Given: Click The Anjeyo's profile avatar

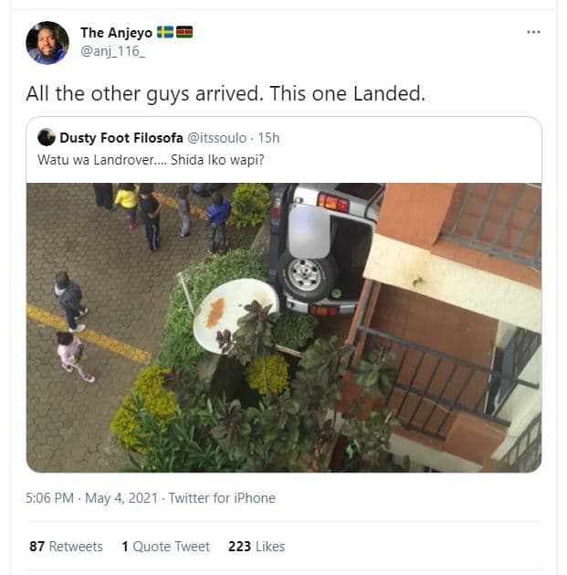Looking at the screenshot, I should coord(47,43).
